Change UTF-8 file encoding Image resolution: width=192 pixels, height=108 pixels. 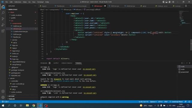pyautogui.click(x=160, y=102)
